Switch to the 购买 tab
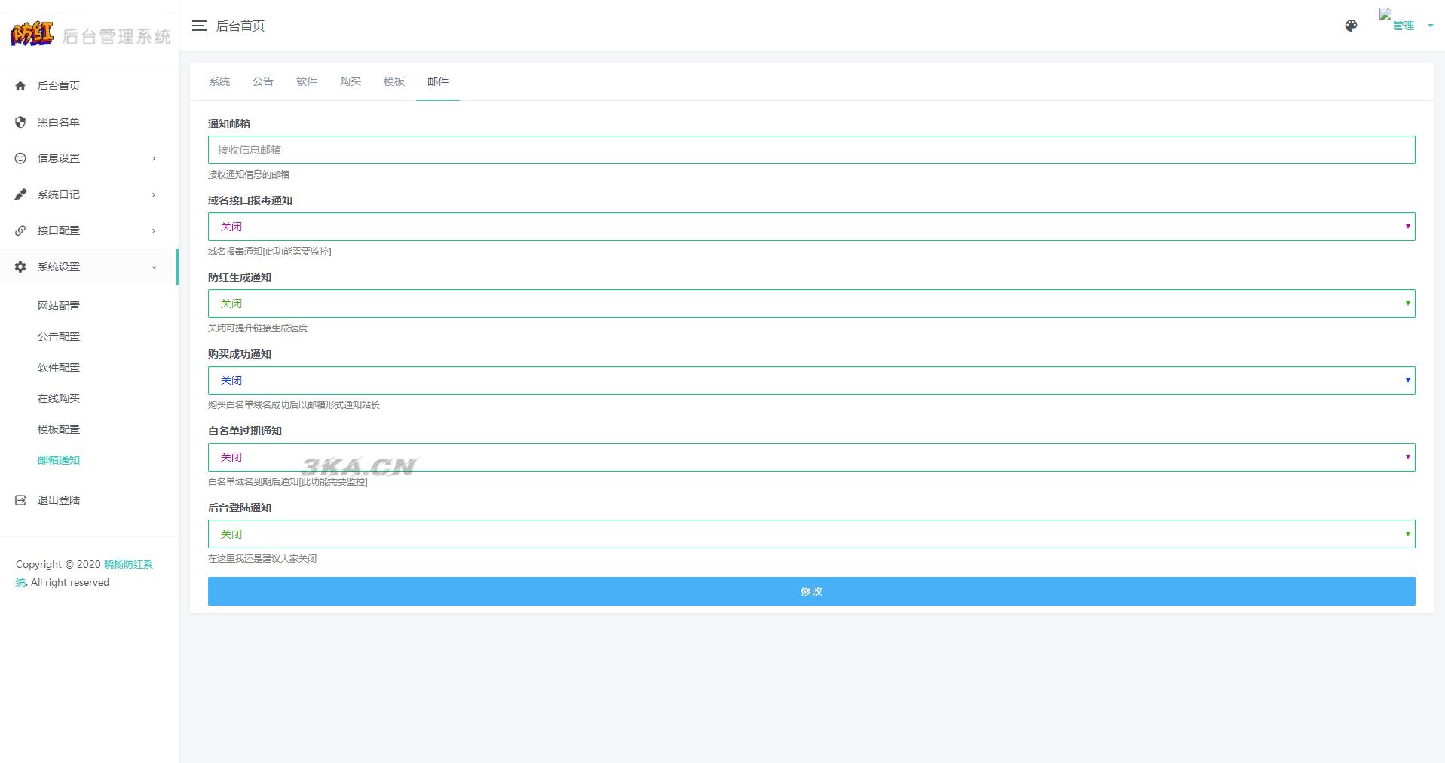This screenshot has width=1445, height=763. pos(351,81)
